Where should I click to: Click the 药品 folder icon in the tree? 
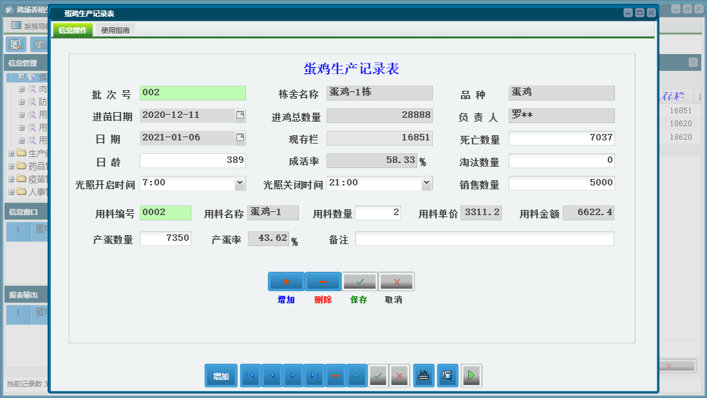click(x=21, y=166)
